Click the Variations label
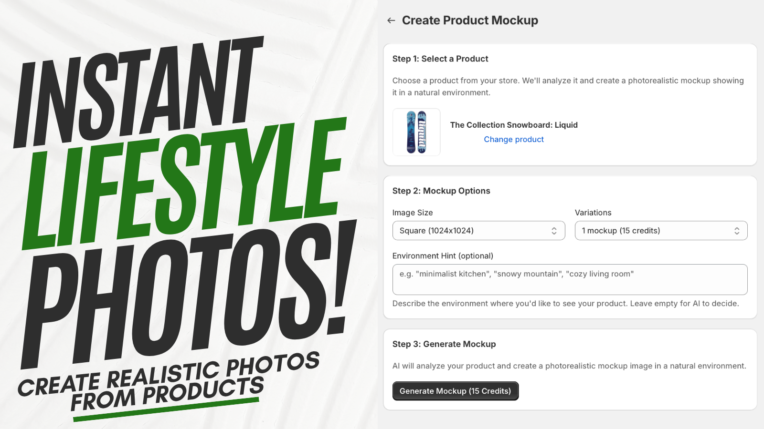The width and height of the screenshot is (764, 429). pos(593,213)
